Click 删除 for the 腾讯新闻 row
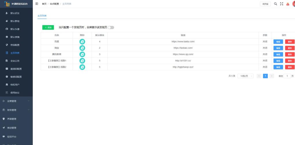Viewport: 295px width, 145px height. [x=290, y=54]
